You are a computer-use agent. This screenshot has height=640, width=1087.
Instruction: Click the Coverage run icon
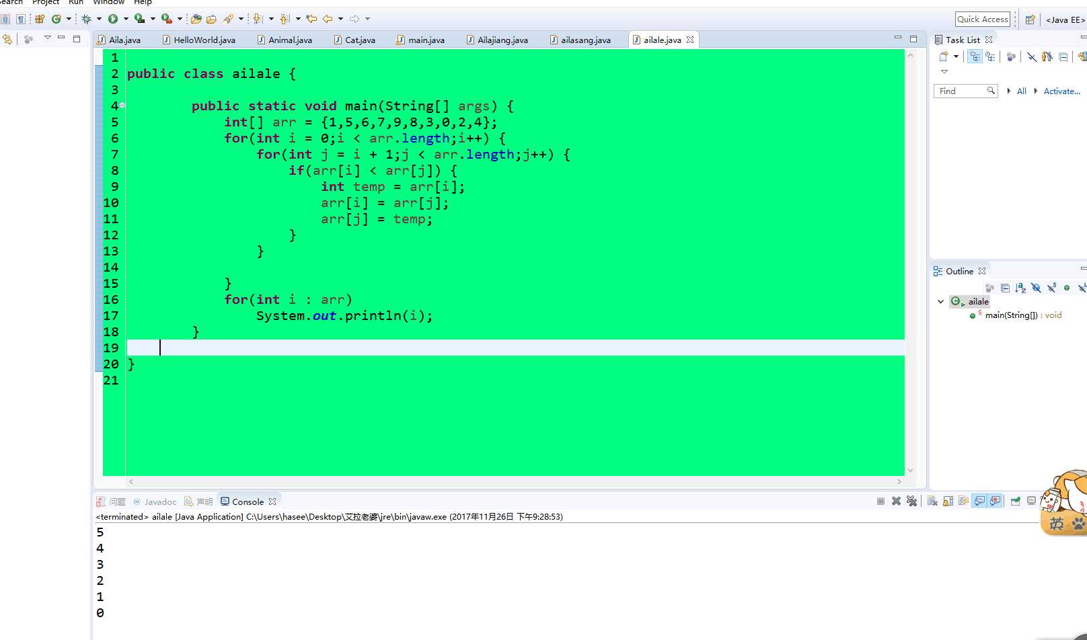(x=139, y=19)
